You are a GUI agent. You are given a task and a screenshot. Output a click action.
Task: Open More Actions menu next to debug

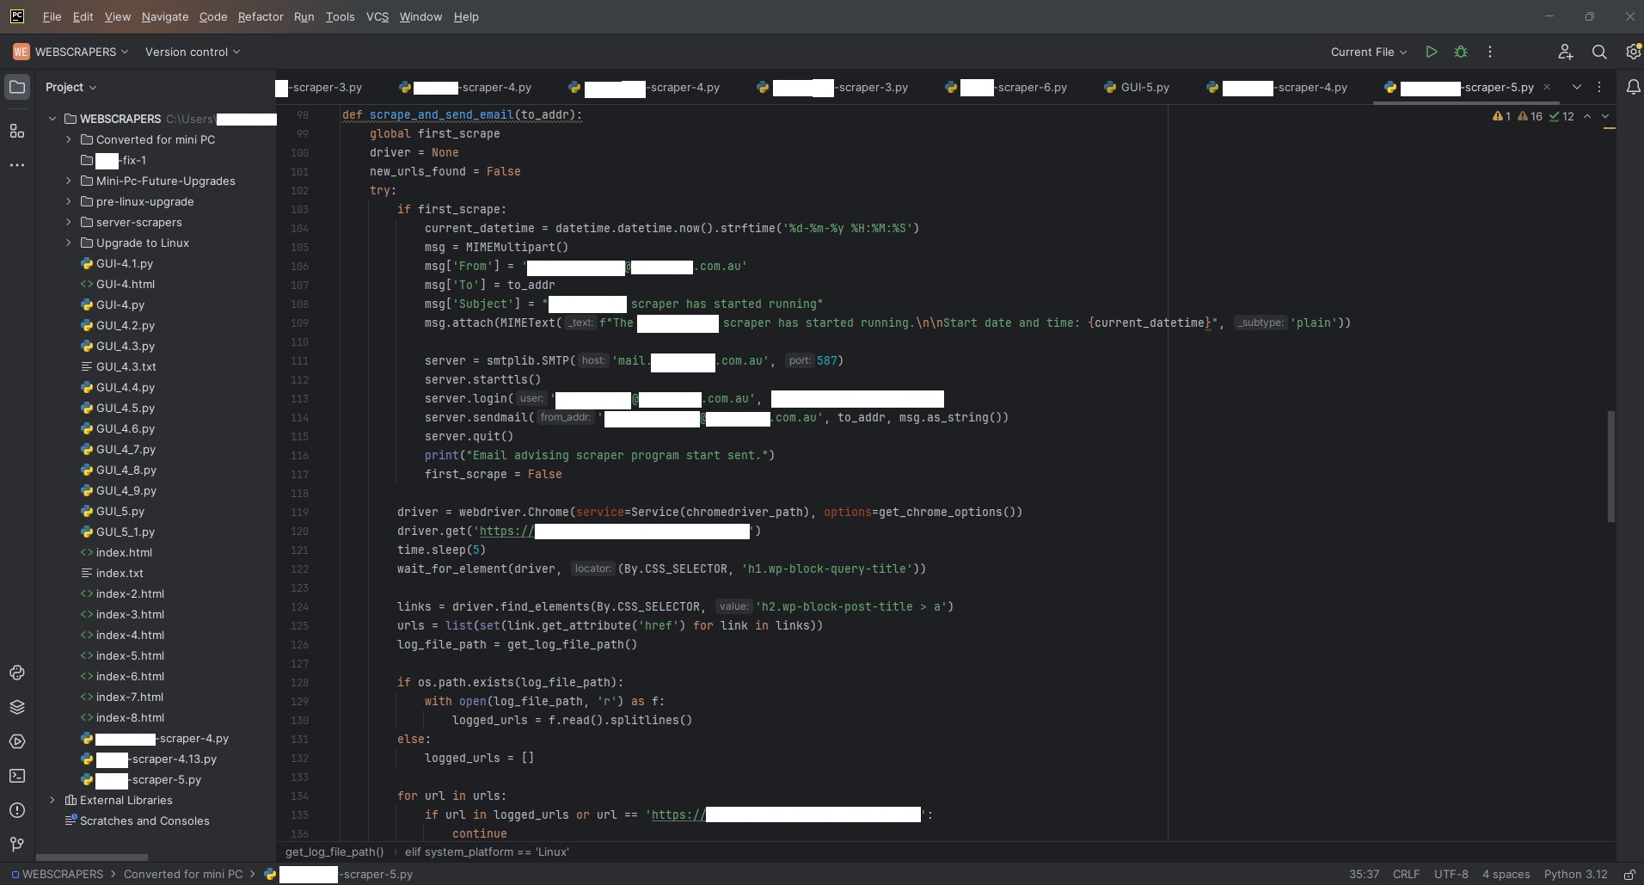point(1490,52)
